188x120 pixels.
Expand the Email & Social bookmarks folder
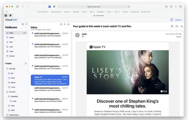(x=43, y=12)
